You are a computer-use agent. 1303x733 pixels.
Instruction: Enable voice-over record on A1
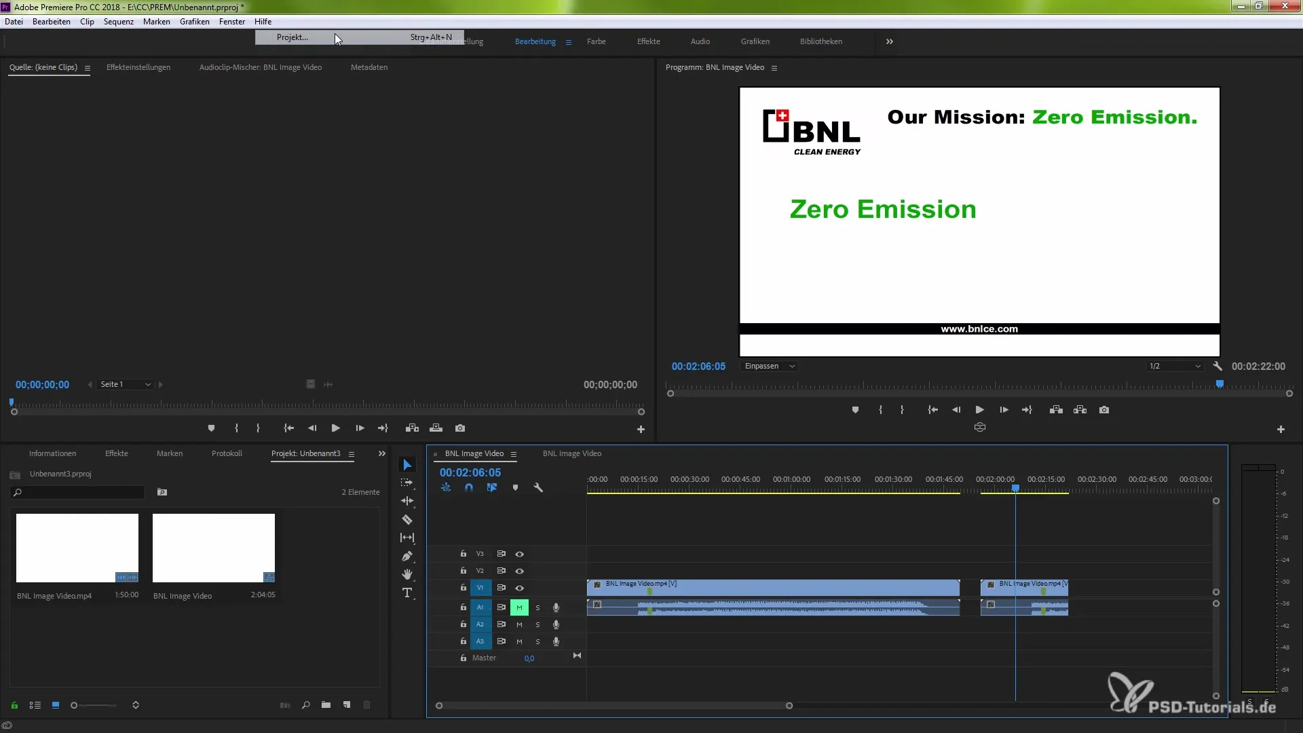pos(556,607)
